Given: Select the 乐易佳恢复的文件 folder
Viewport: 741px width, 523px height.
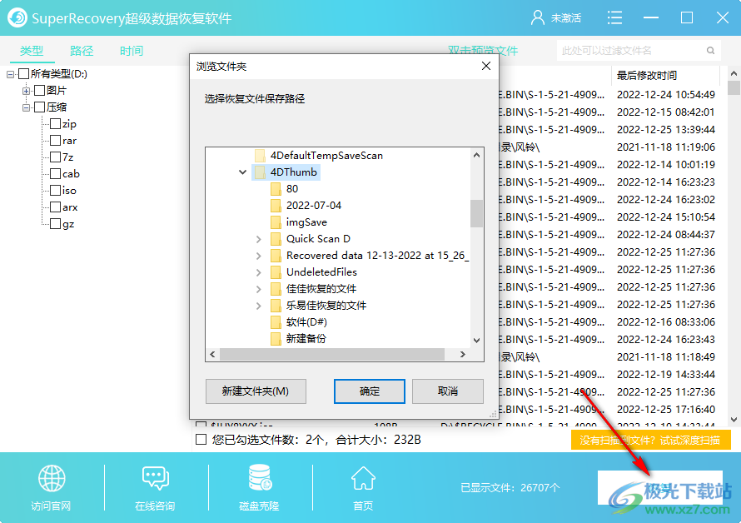Looking at the screenshot, I should coord(319,306).
